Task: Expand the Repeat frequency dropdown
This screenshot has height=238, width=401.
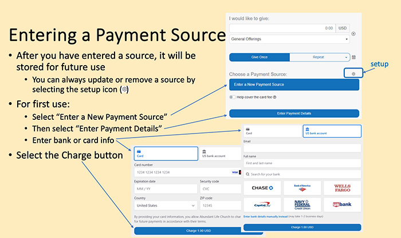Action: (320, 57)
